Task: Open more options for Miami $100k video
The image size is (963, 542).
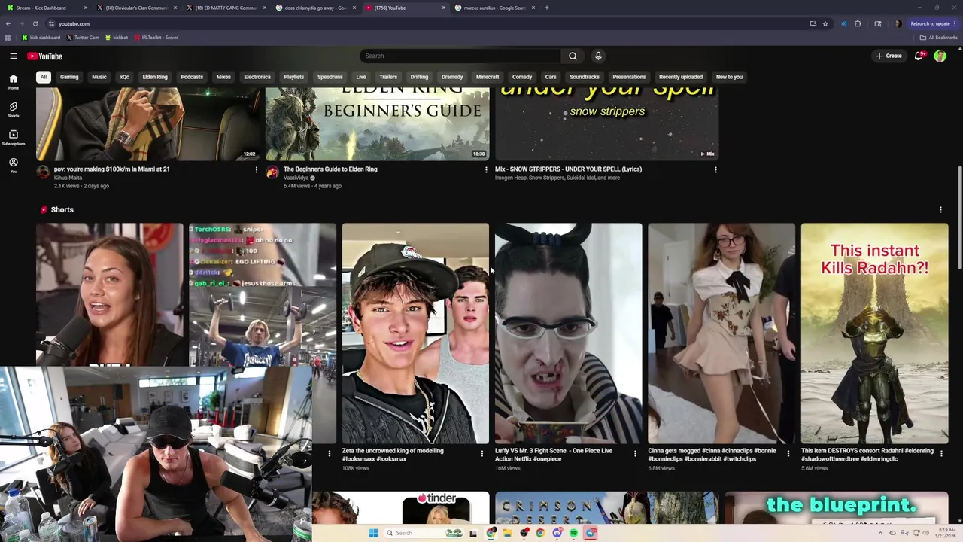Action: pyautogui.click(x=257, y=169)
